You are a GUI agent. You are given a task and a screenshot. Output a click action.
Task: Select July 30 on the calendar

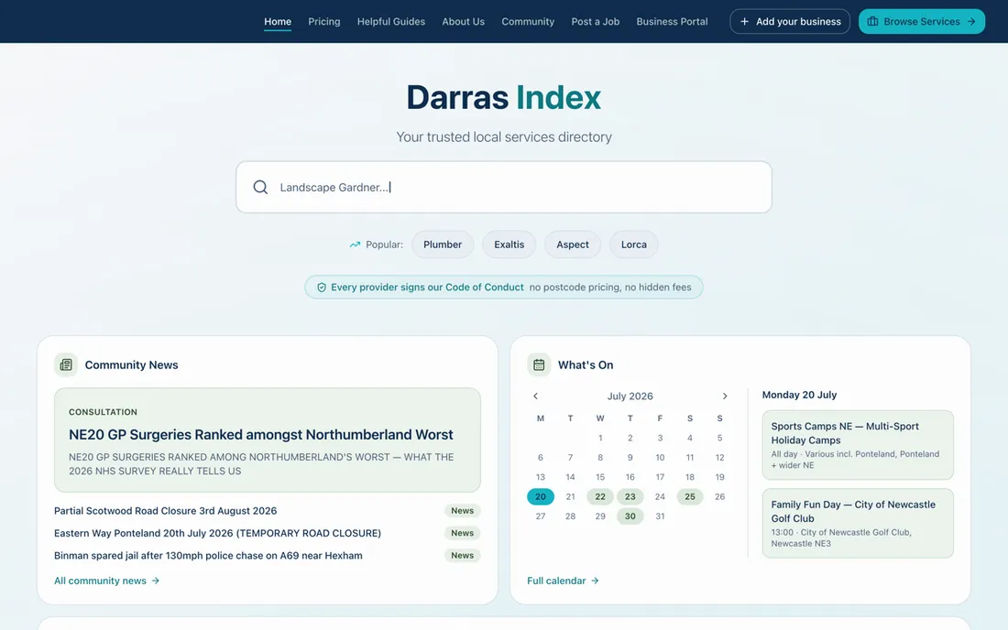(630, 516)
